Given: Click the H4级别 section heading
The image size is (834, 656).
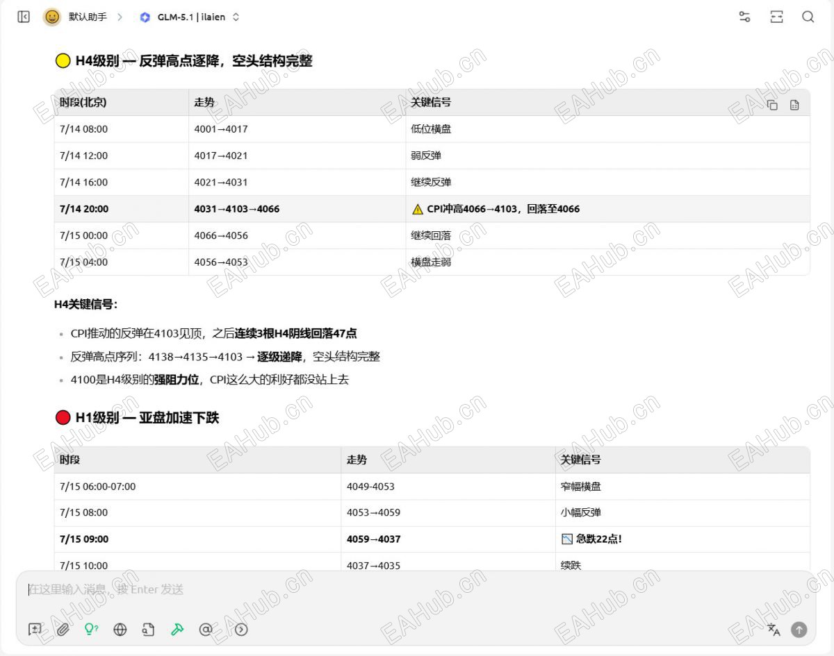Looking at the screenshot, I should coord(183,61).
